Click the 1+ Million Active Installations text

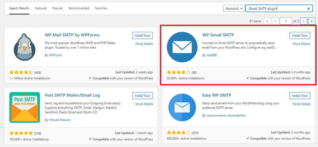(x=30, y=78)
